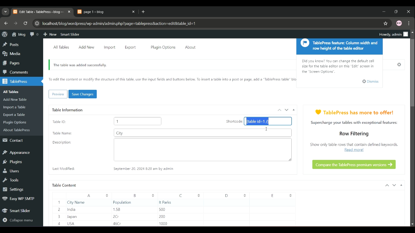Bookmark this page with star icon
This screenshot has width=415, height=233.
(x=386, y=23)
